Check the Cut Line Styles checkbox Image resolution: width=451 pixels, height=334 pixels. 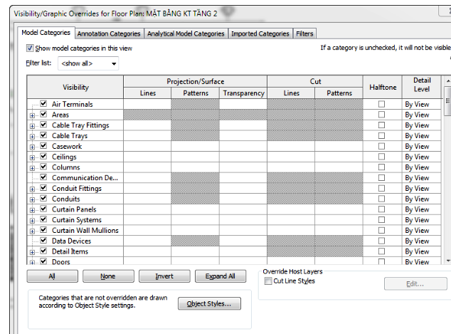pos(267,281)
